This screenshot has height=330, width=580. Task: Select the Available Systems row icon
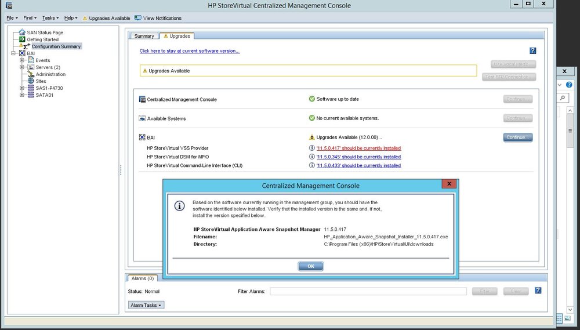click(142, 118)
